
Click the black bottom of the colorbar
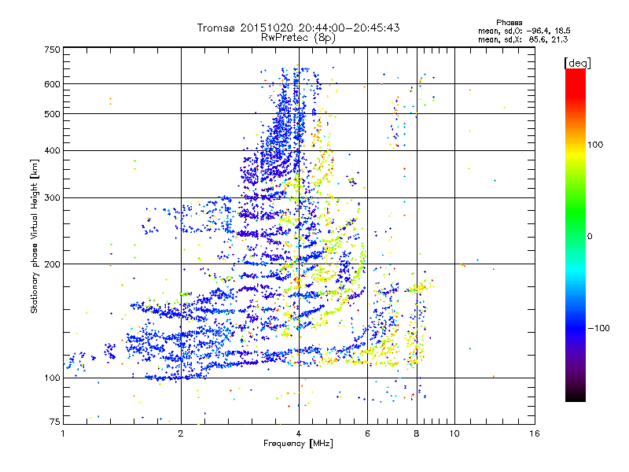(576, 396)
